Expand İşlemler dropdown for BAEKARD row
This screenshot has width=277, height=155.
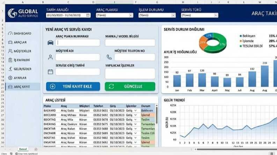135,111
